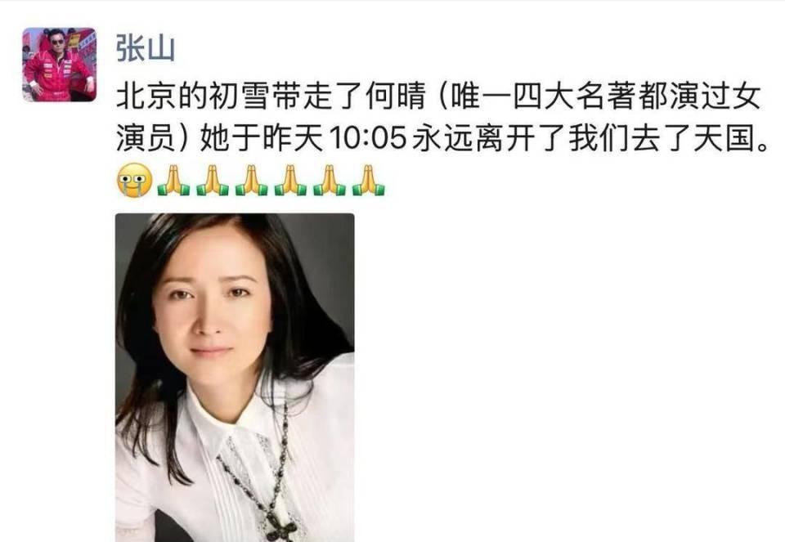Click the last praying hands emoji

tap(369, 180)
